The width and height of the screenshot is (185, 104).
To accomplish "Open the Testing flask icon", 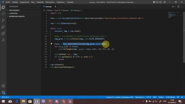I will coord(3,40).
